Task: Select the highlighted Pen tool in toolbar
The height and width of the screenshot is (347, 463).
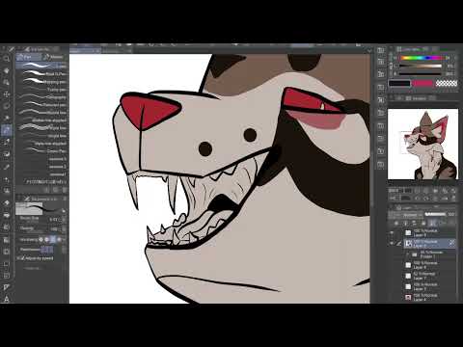Action: (x=6, y=130)
